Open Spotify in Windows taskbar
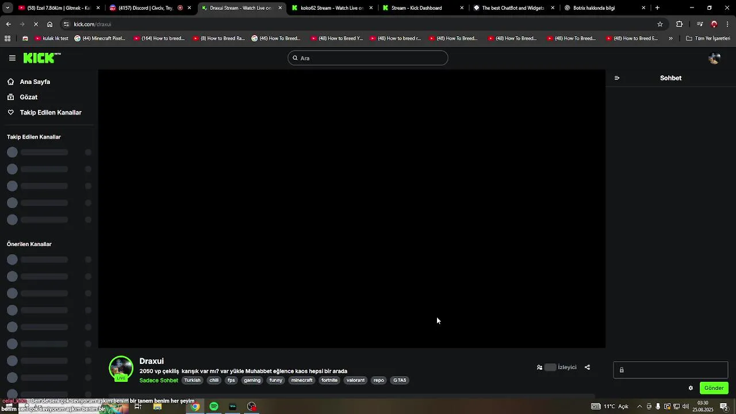The width and height of the screenshot is (736, 414). [x=214, y=407]
